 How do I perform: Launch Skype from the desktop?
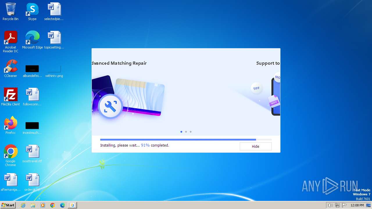pos(32,12)
